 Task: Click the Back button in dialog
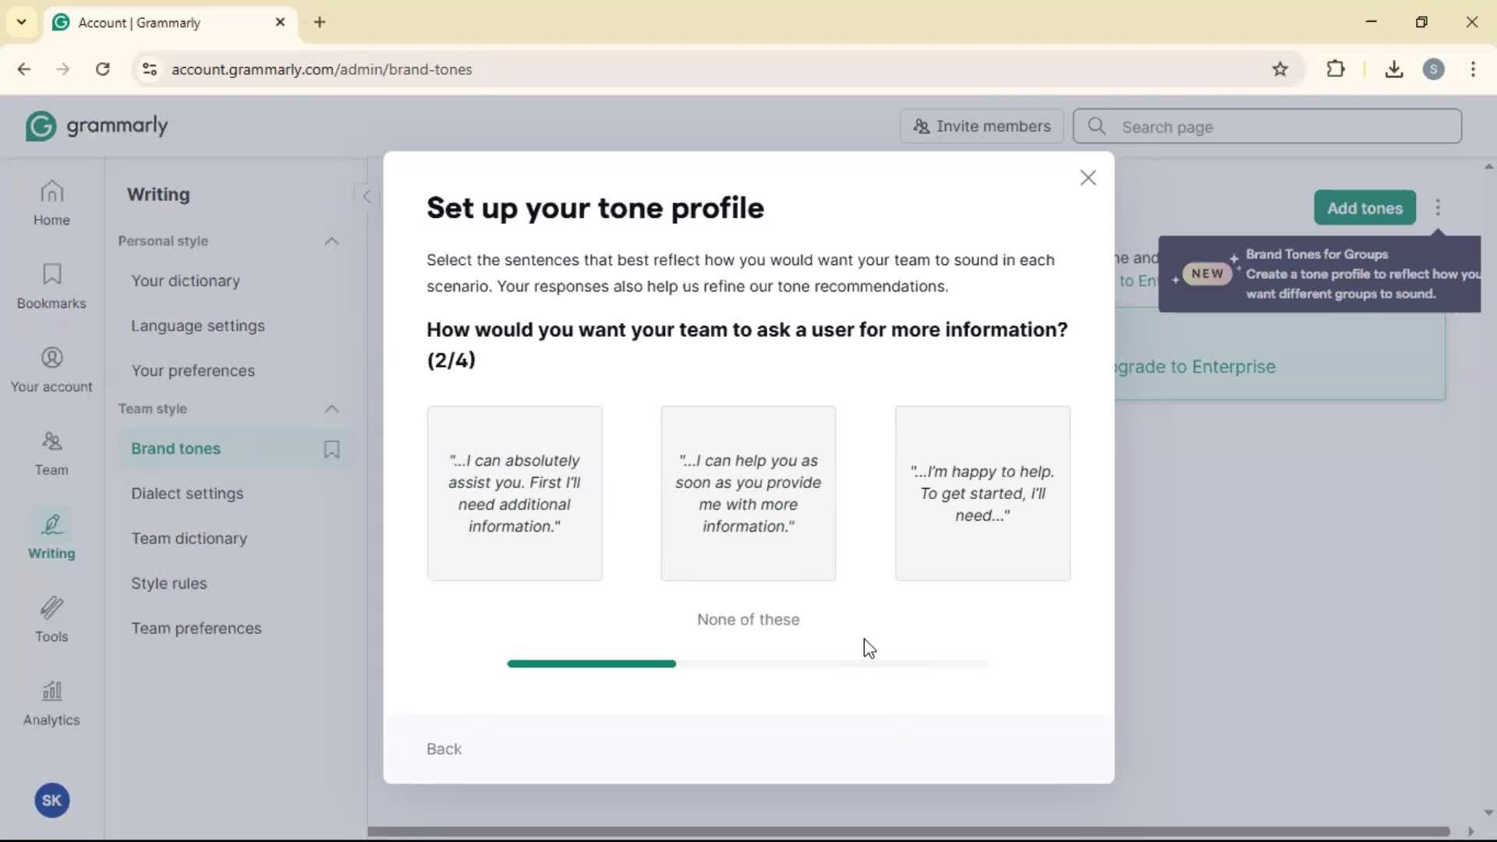(x=444, y=748)
